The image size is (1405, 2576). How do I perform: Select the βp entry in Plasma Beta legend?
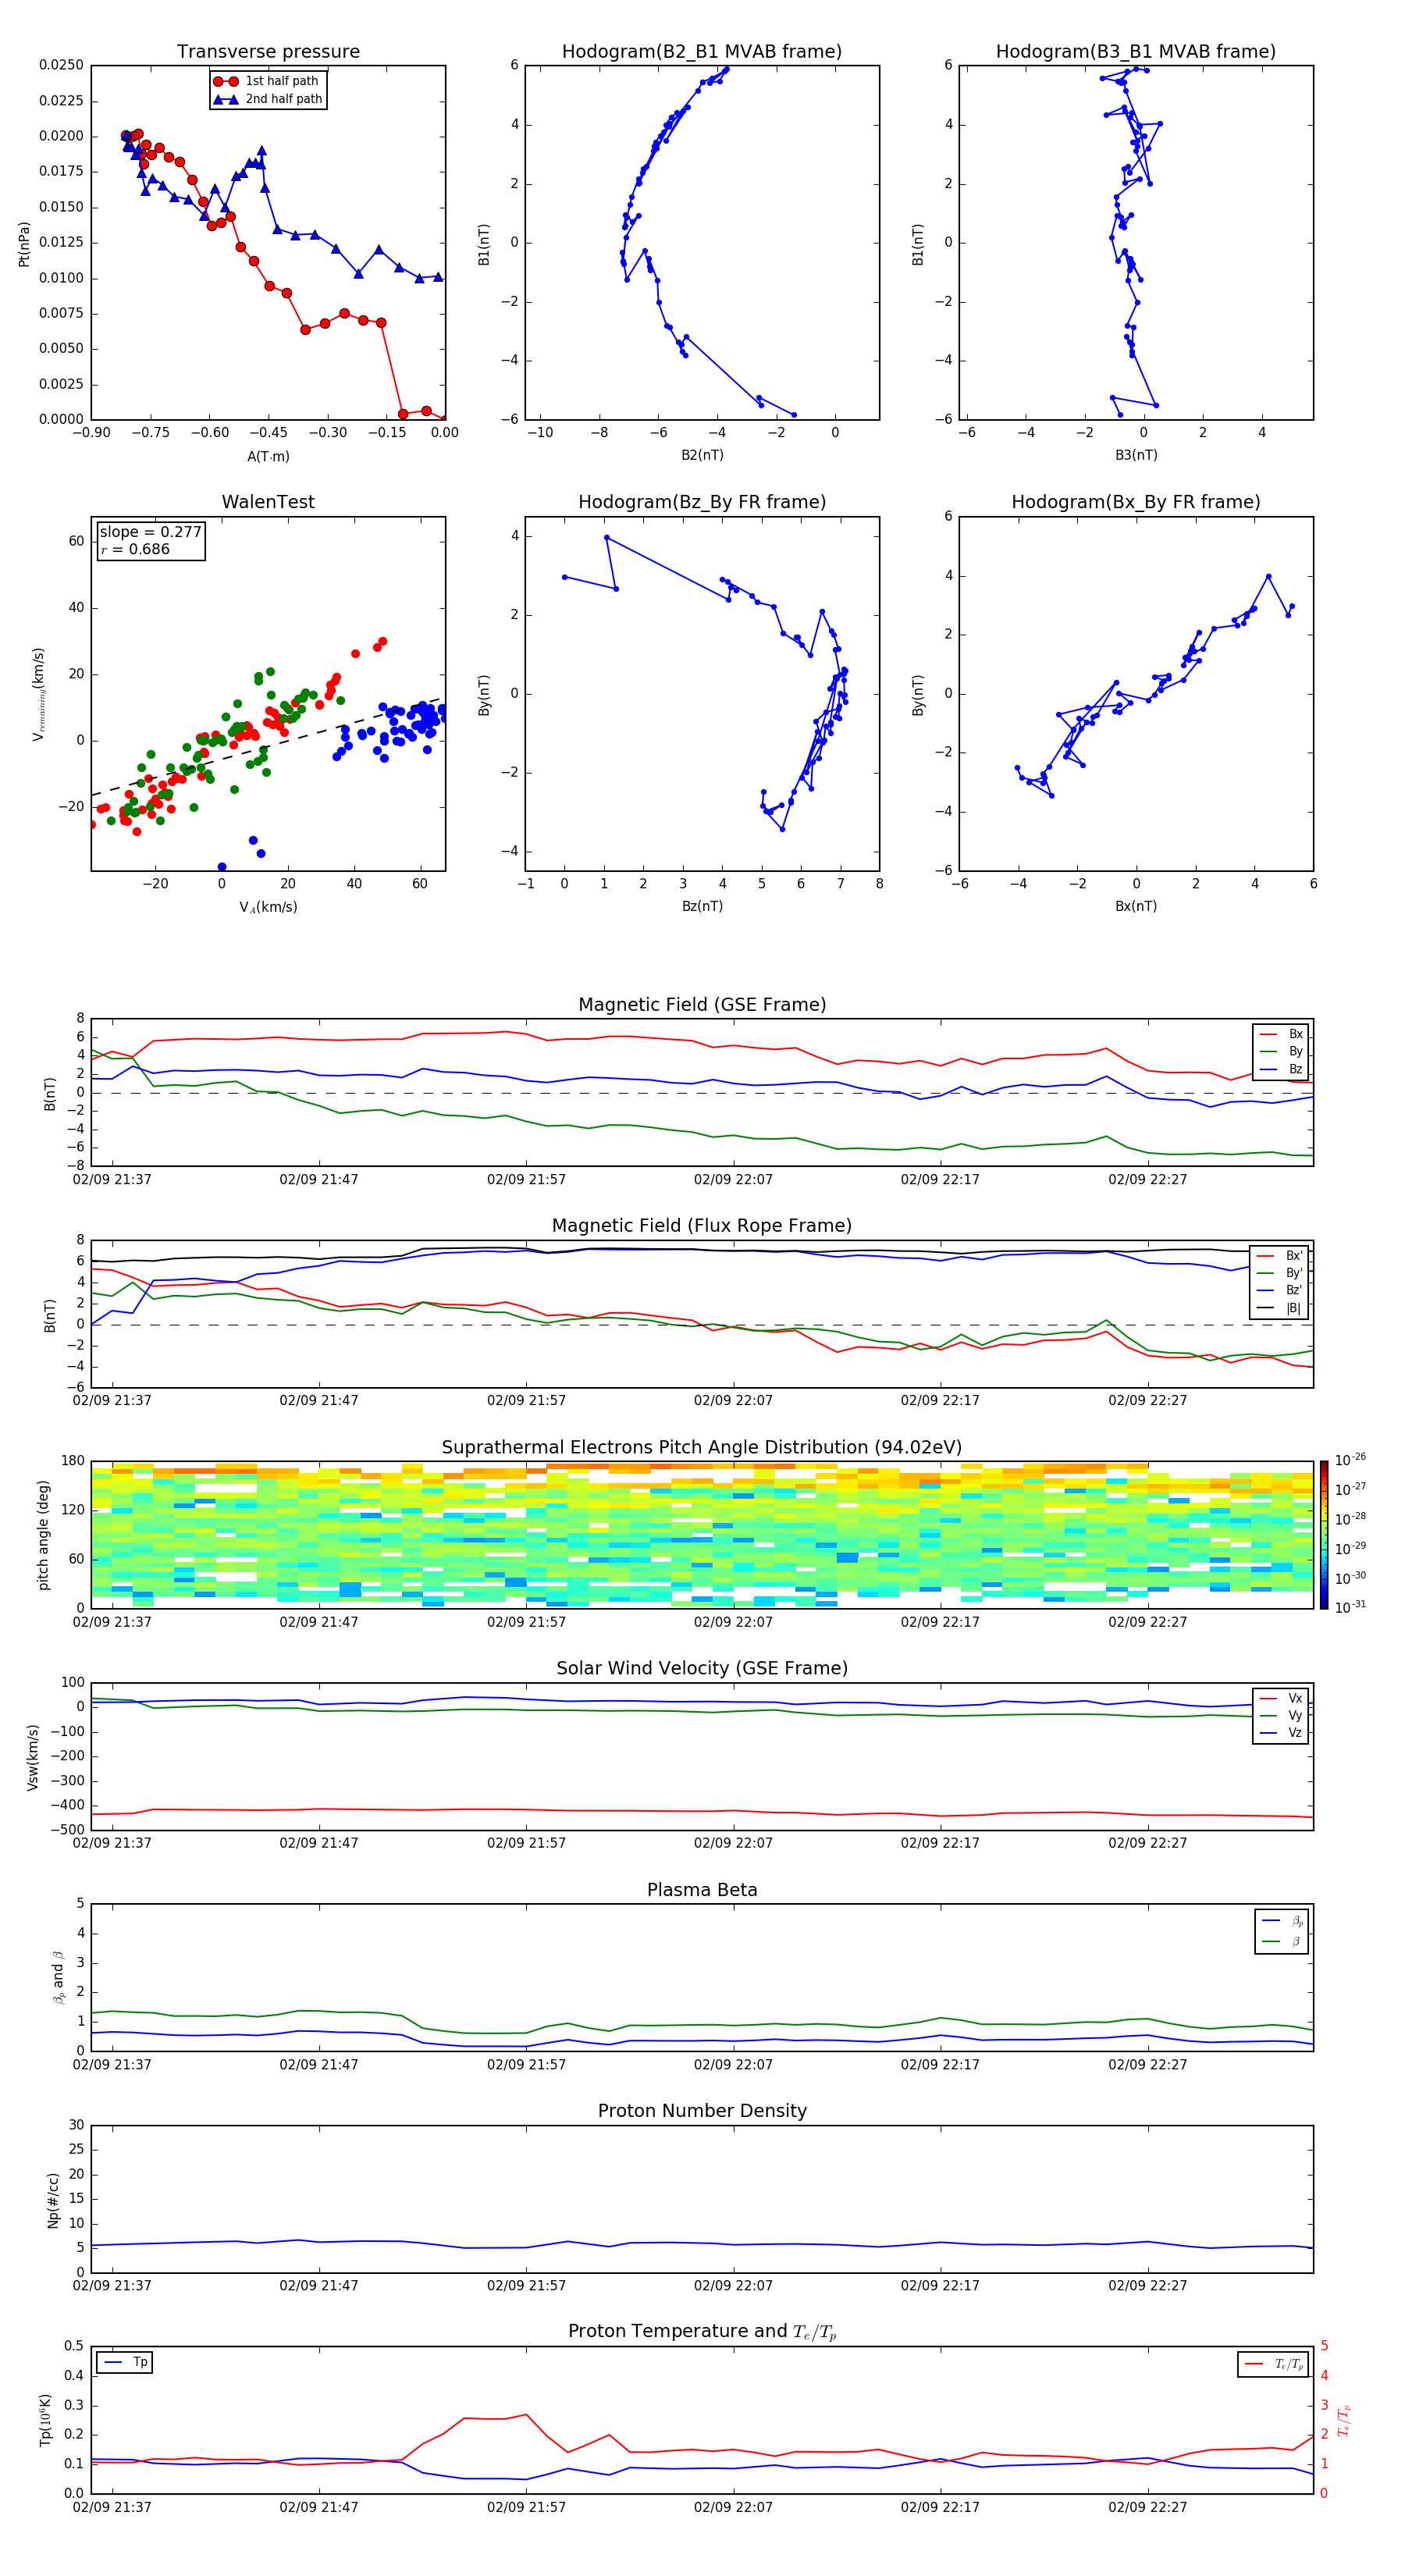tap(1283, 1921)
